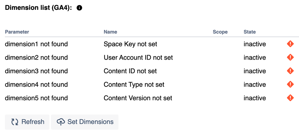Click the State column header
Screen dimensions: 299x135
click(250, 32)
